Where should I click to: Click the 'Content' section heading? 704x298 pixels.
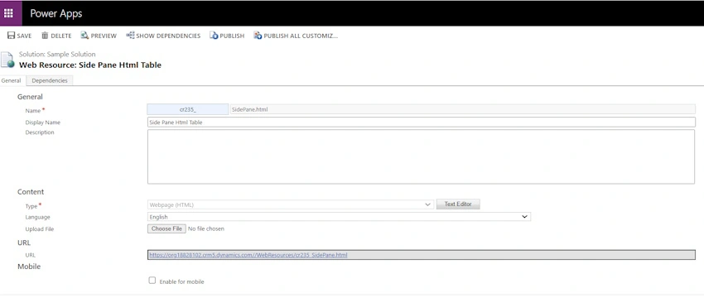pyautogui.click(x=31, y=192)
